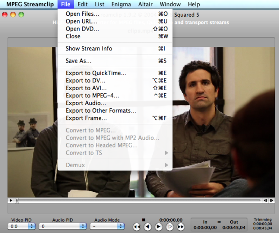Screen dimensions: 279x233
Task: Choose Export to DV...
Action: 115,81
